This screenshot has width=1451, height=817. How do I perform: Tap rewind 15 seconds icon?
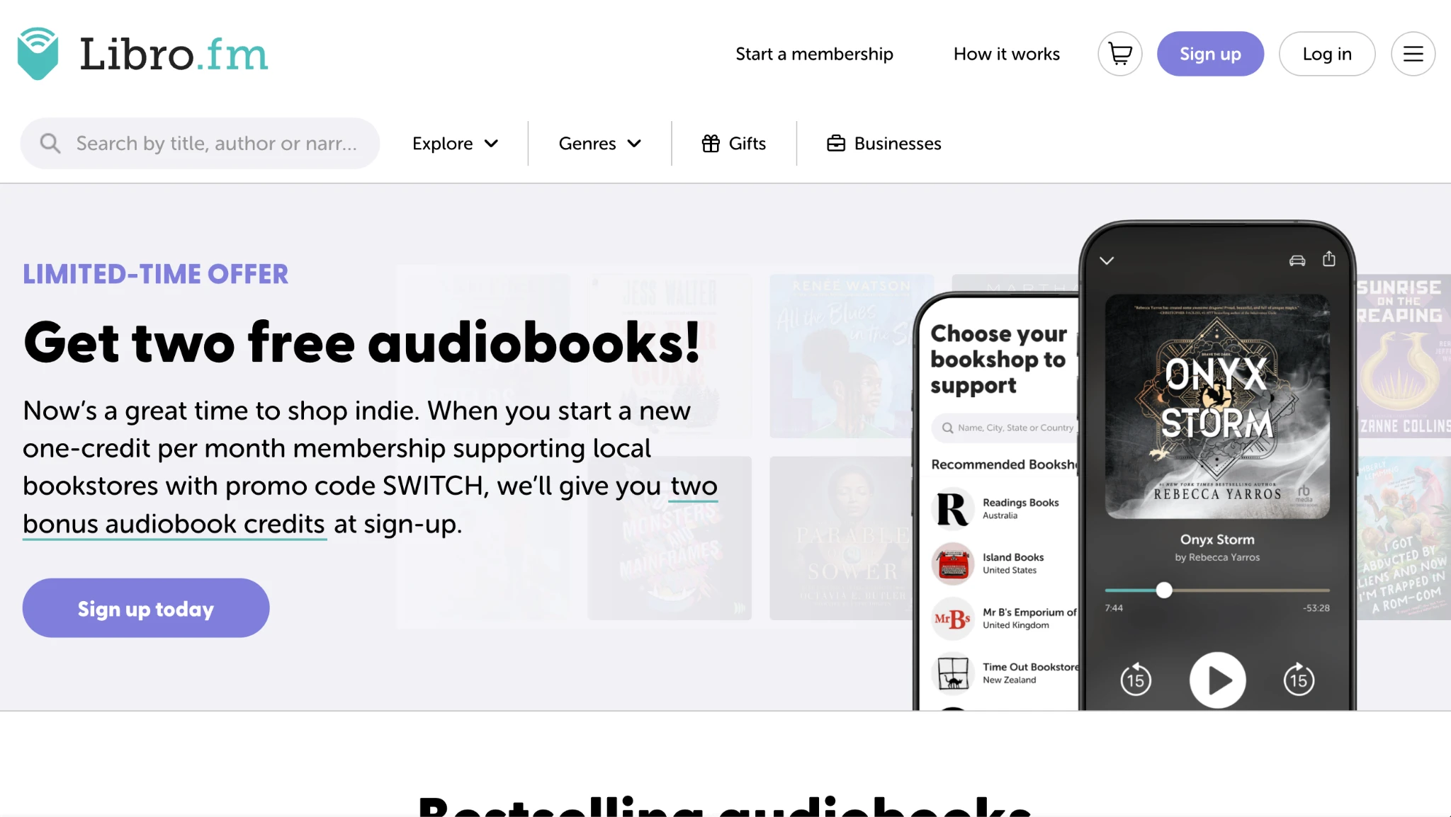coord(1136,680)
